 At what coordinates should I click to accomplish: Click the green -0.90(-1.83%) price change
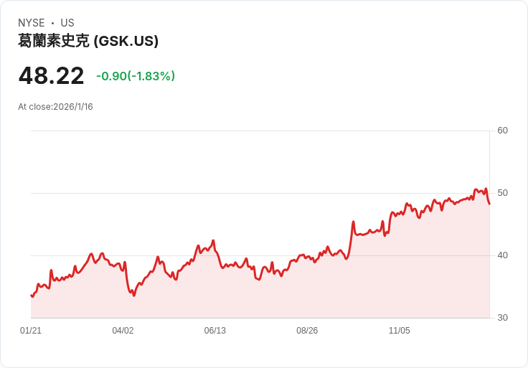136,76
